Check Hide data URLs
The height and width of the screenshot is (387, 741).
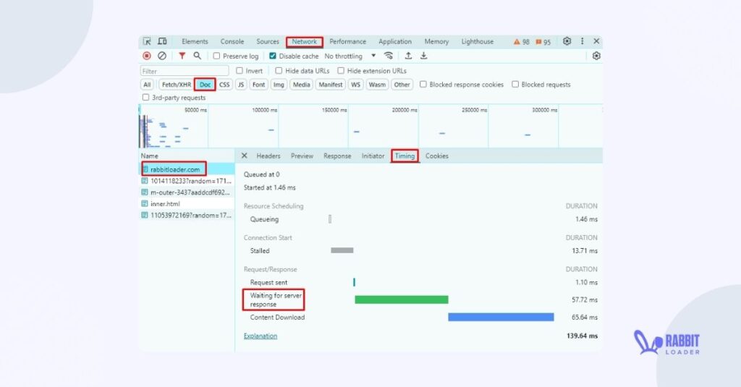(279, 70)
